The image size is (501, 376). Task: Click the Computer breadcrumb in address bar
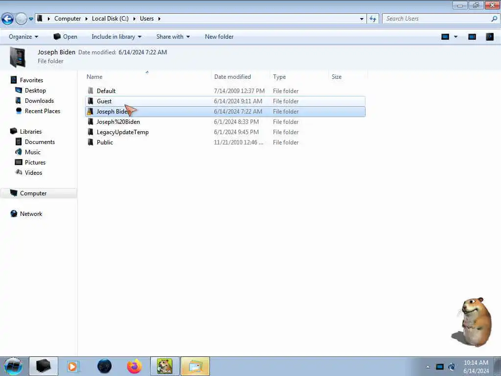pyautogui.click(x=68, y=19)
